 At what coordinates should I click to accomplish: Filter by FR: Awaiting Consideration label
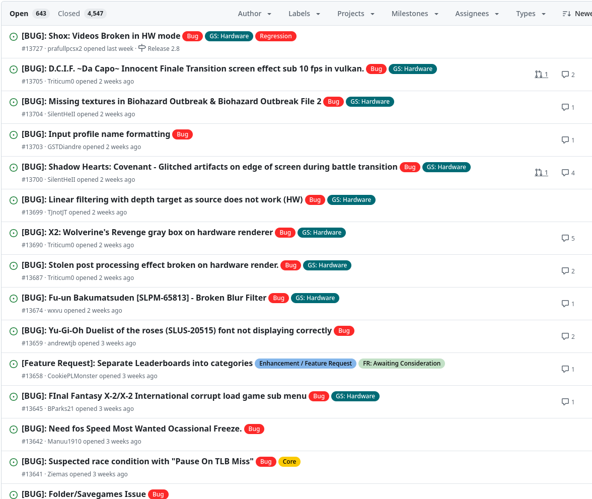tap(402, 364)
